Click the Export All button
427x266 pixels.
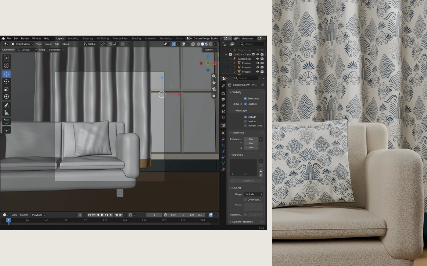pos(248,181)
